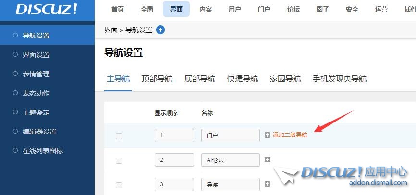Viewport: 416px width, 195px height.
Task: Switch to the 顶部导航 tab
Action: (157, 79)
